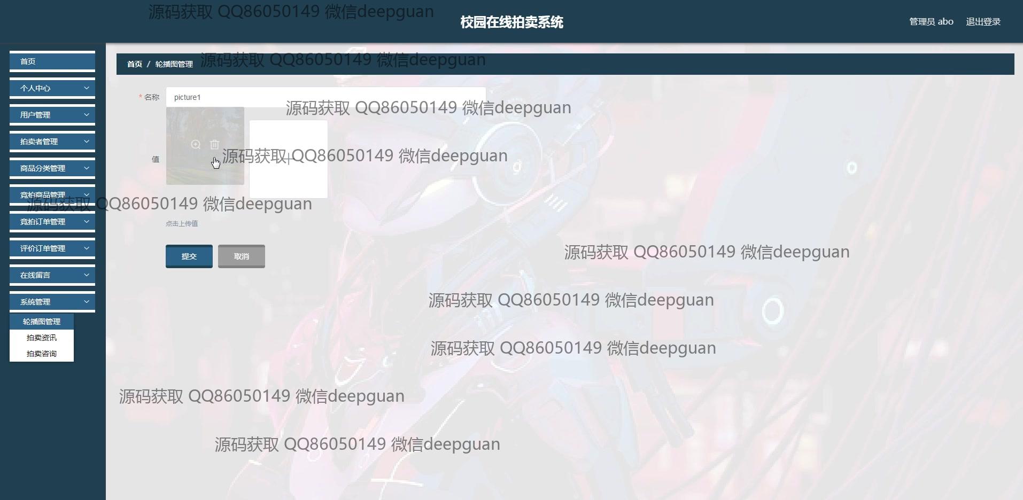This screenshot has width=1023, height=500.
Task: Delete the uploaded image via trash icon
Action: tap(214, 145)
